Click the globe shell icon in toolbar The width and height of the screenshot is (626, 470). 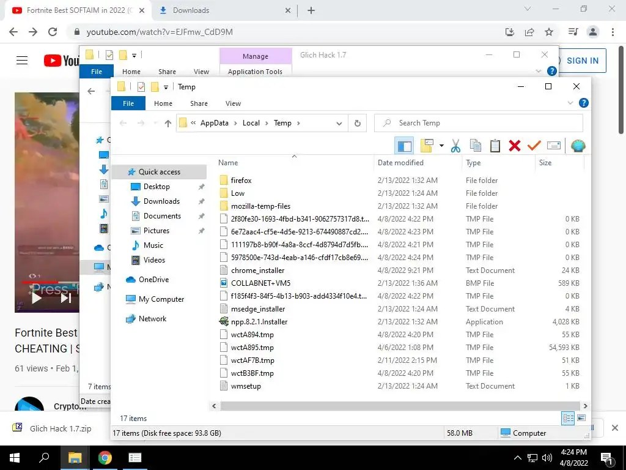(578, 146)
